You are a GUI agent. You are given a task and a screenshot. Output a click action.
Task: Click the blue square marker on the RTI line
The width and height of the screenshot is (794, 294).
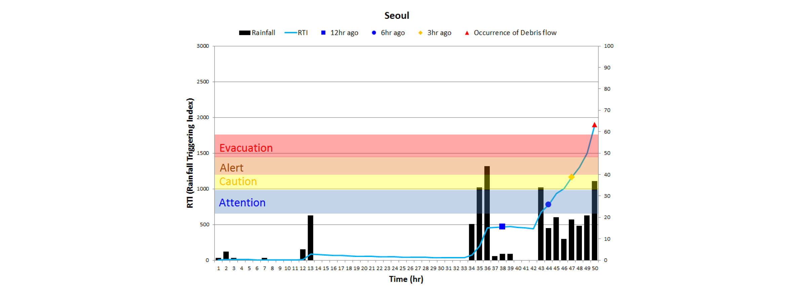pos(502,227)
